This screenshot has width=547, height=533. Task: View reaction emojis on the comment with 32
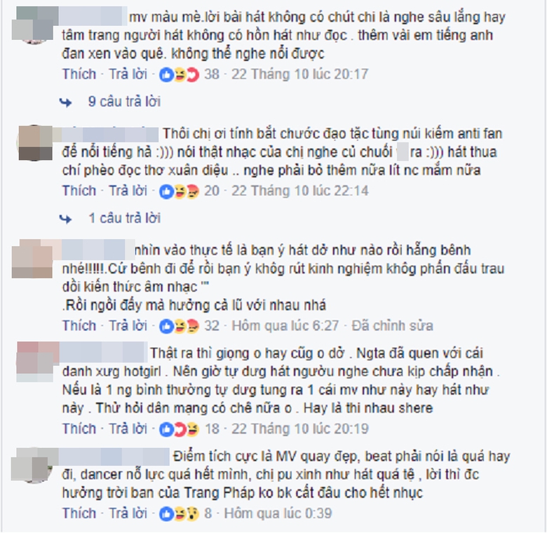click(x=179, y=326)
